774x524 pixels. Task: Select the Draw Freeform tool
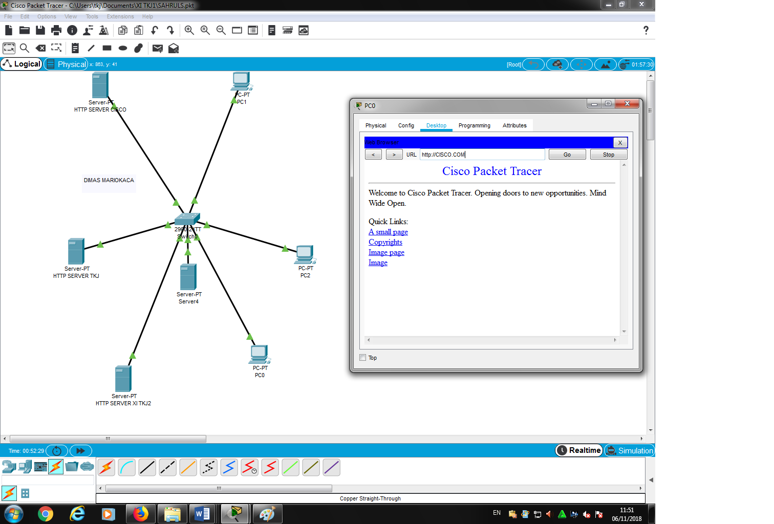point(138,48)
